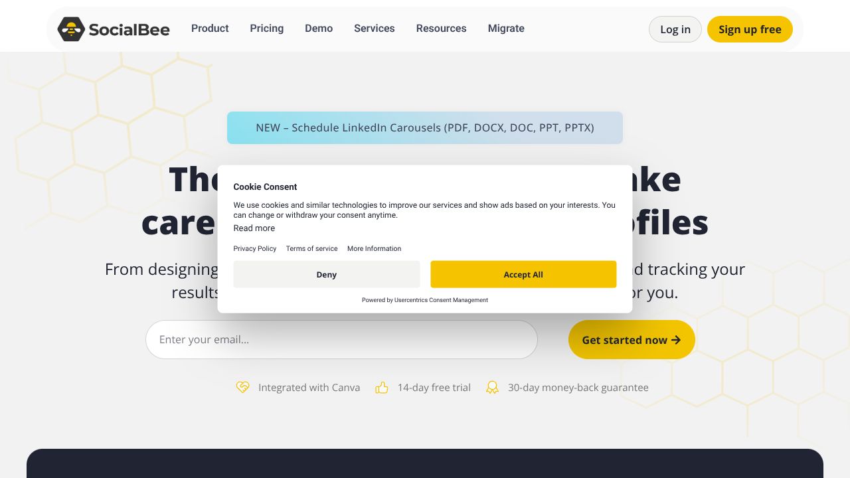The width and height of the screenshot is (850, 478).
Task: Click the email address input field
Action: [341, 339]
